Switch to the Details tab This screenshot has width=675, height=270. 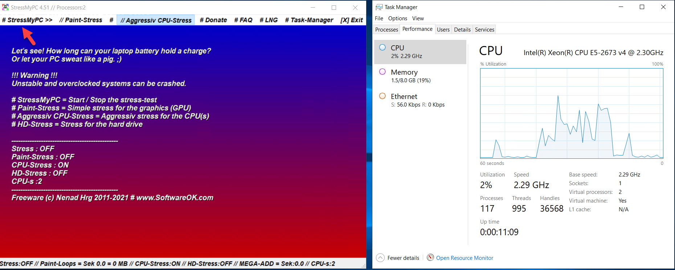pyautogui.click(x=462, y=30)
